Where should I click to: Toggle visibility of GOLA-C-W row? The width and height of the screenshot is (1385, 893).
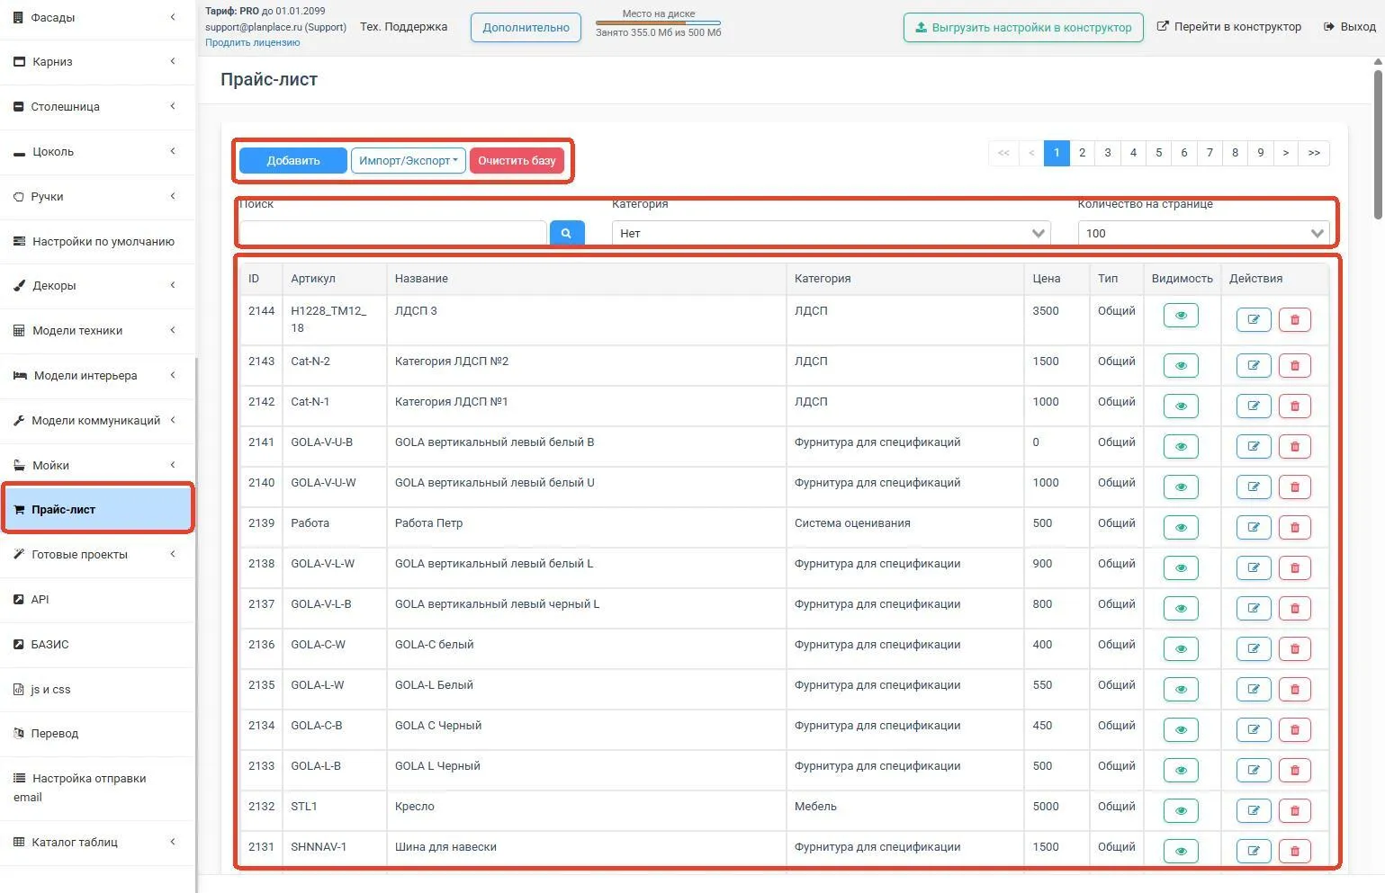tap(1181, 648)
